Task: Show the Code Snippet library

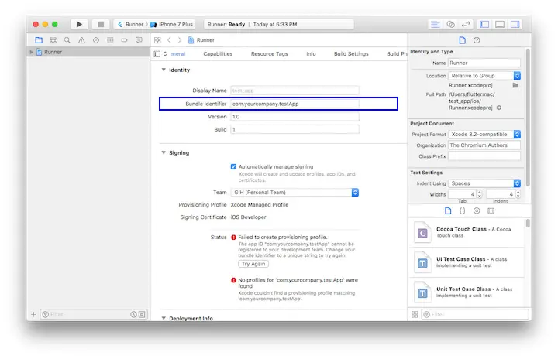Action: tap(462, 210)
